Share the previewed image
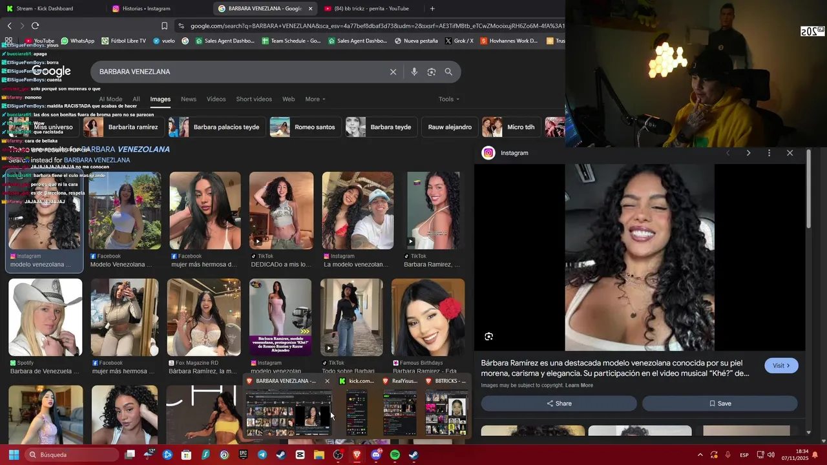The image size is (827, 465). 559,404
